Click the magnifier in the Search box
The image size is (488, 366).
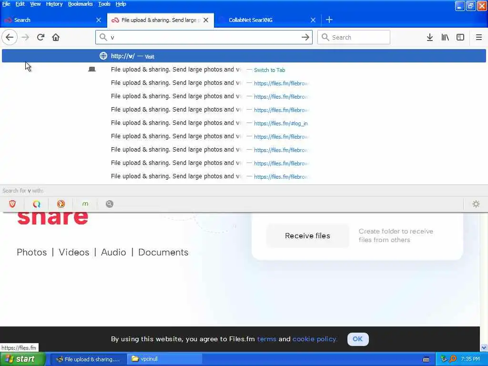(x=325, y=37)
